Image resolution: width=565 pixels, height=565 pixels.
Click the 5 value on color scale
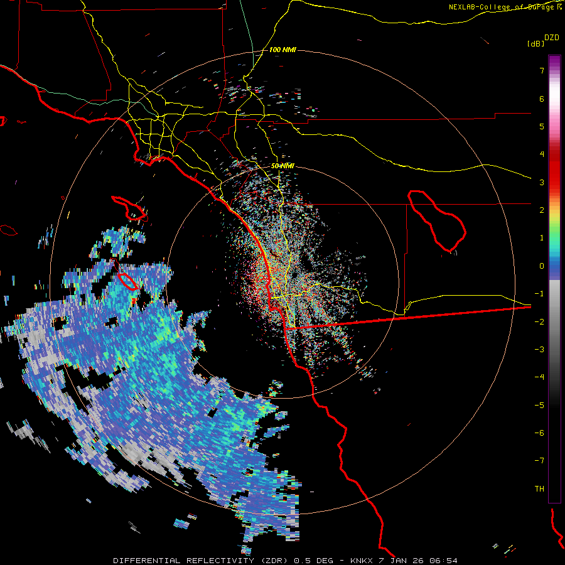(542, 126)
